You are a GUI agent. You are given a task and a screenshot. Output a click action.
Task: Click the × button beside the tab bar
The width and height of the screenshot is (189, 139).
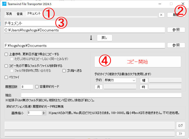pyautogui.click(x=162, y=15)
